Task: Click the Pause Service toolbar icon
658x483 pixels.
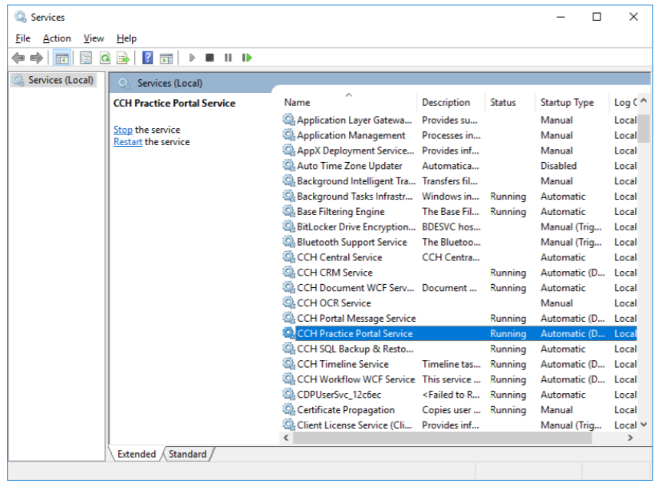Action: (228, 58)
